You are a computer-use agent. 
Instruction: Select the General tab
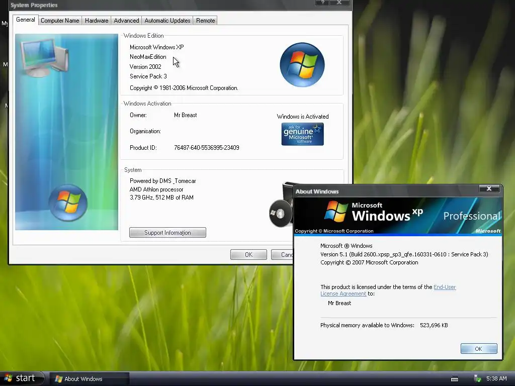click(x=26, y=20)
